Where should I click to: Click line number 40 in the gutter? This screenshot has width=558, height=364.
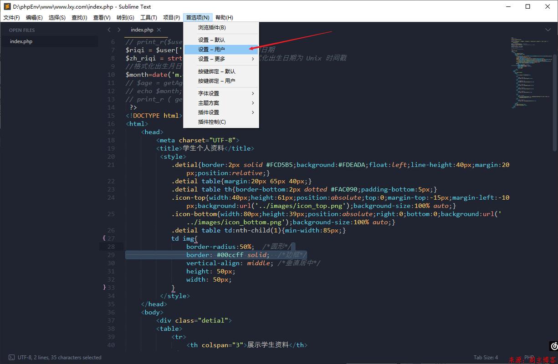coord(111,345)
